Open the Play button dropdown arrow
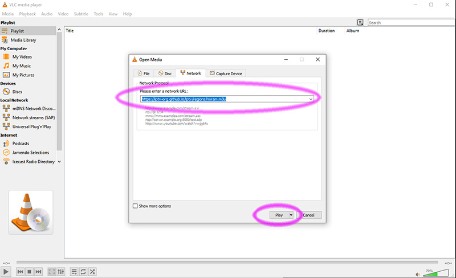The image size is (456, 278). pos(291,215)
